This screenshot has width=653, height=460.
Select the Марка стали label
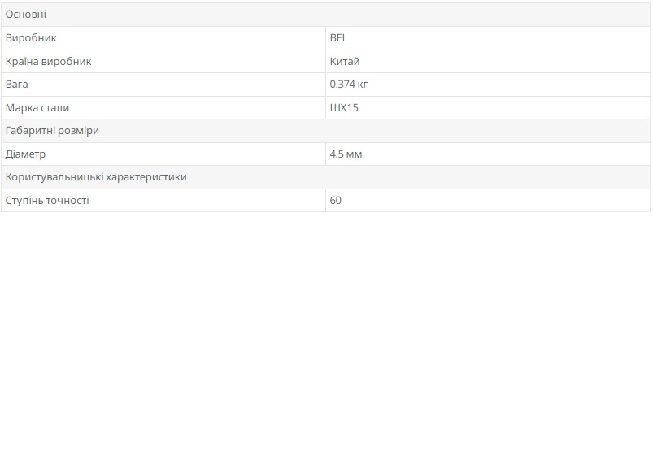(37, 107)
